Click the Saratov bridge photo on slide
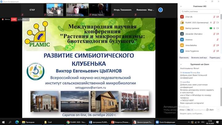The width and height of the screenshot is (222, 125). pos(75,102)
